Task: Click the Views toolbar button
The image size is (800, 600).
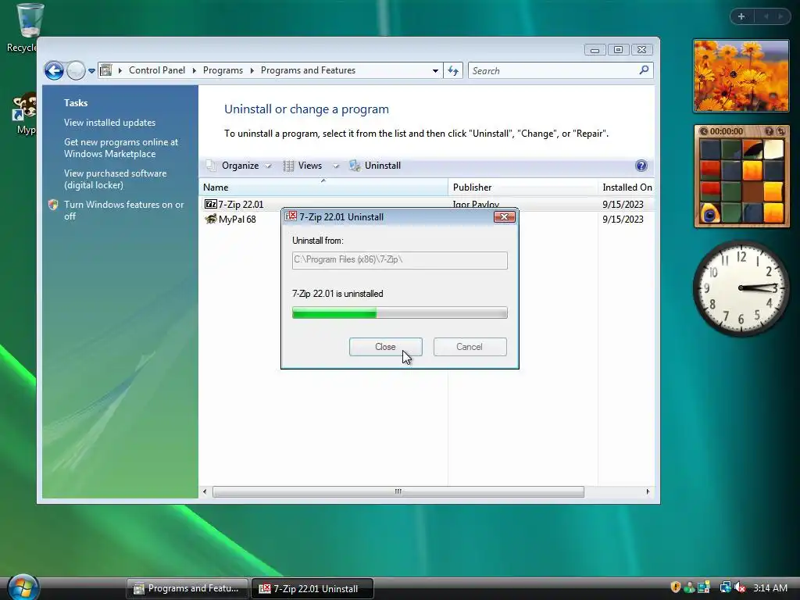Action: (x=304, y=166)
